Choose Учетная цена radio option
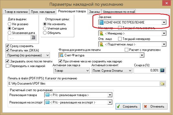This screenshot has height=115, width=173. tap(45, 28)
